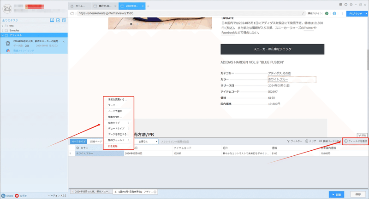Click the help circle icon in title bar
Image resolution: width=369 pixels, height=199 pixels.
(345, 5)
